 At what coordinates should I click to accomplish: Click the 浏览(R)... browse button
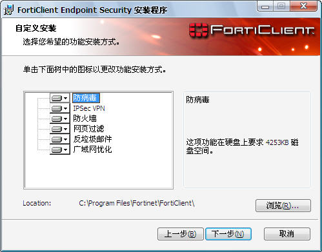tap(283, 206)
